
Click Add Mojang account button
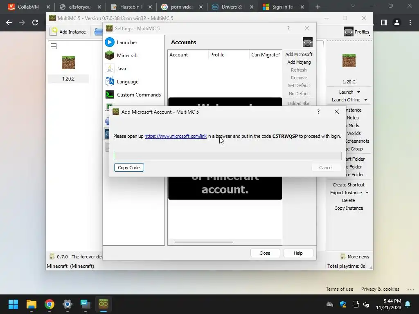click(x=299, y=62)
